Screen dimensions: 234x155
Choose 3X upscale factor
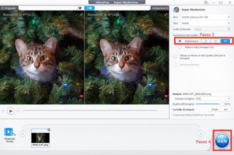215,41
